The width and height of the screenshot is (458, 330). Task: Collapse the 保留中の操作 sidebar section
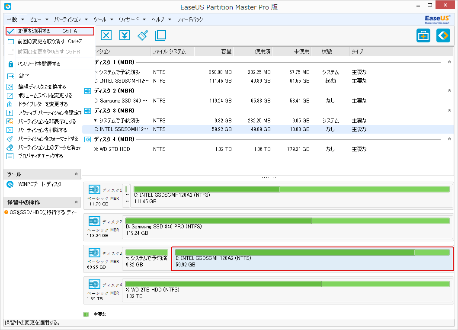point(76,202)
